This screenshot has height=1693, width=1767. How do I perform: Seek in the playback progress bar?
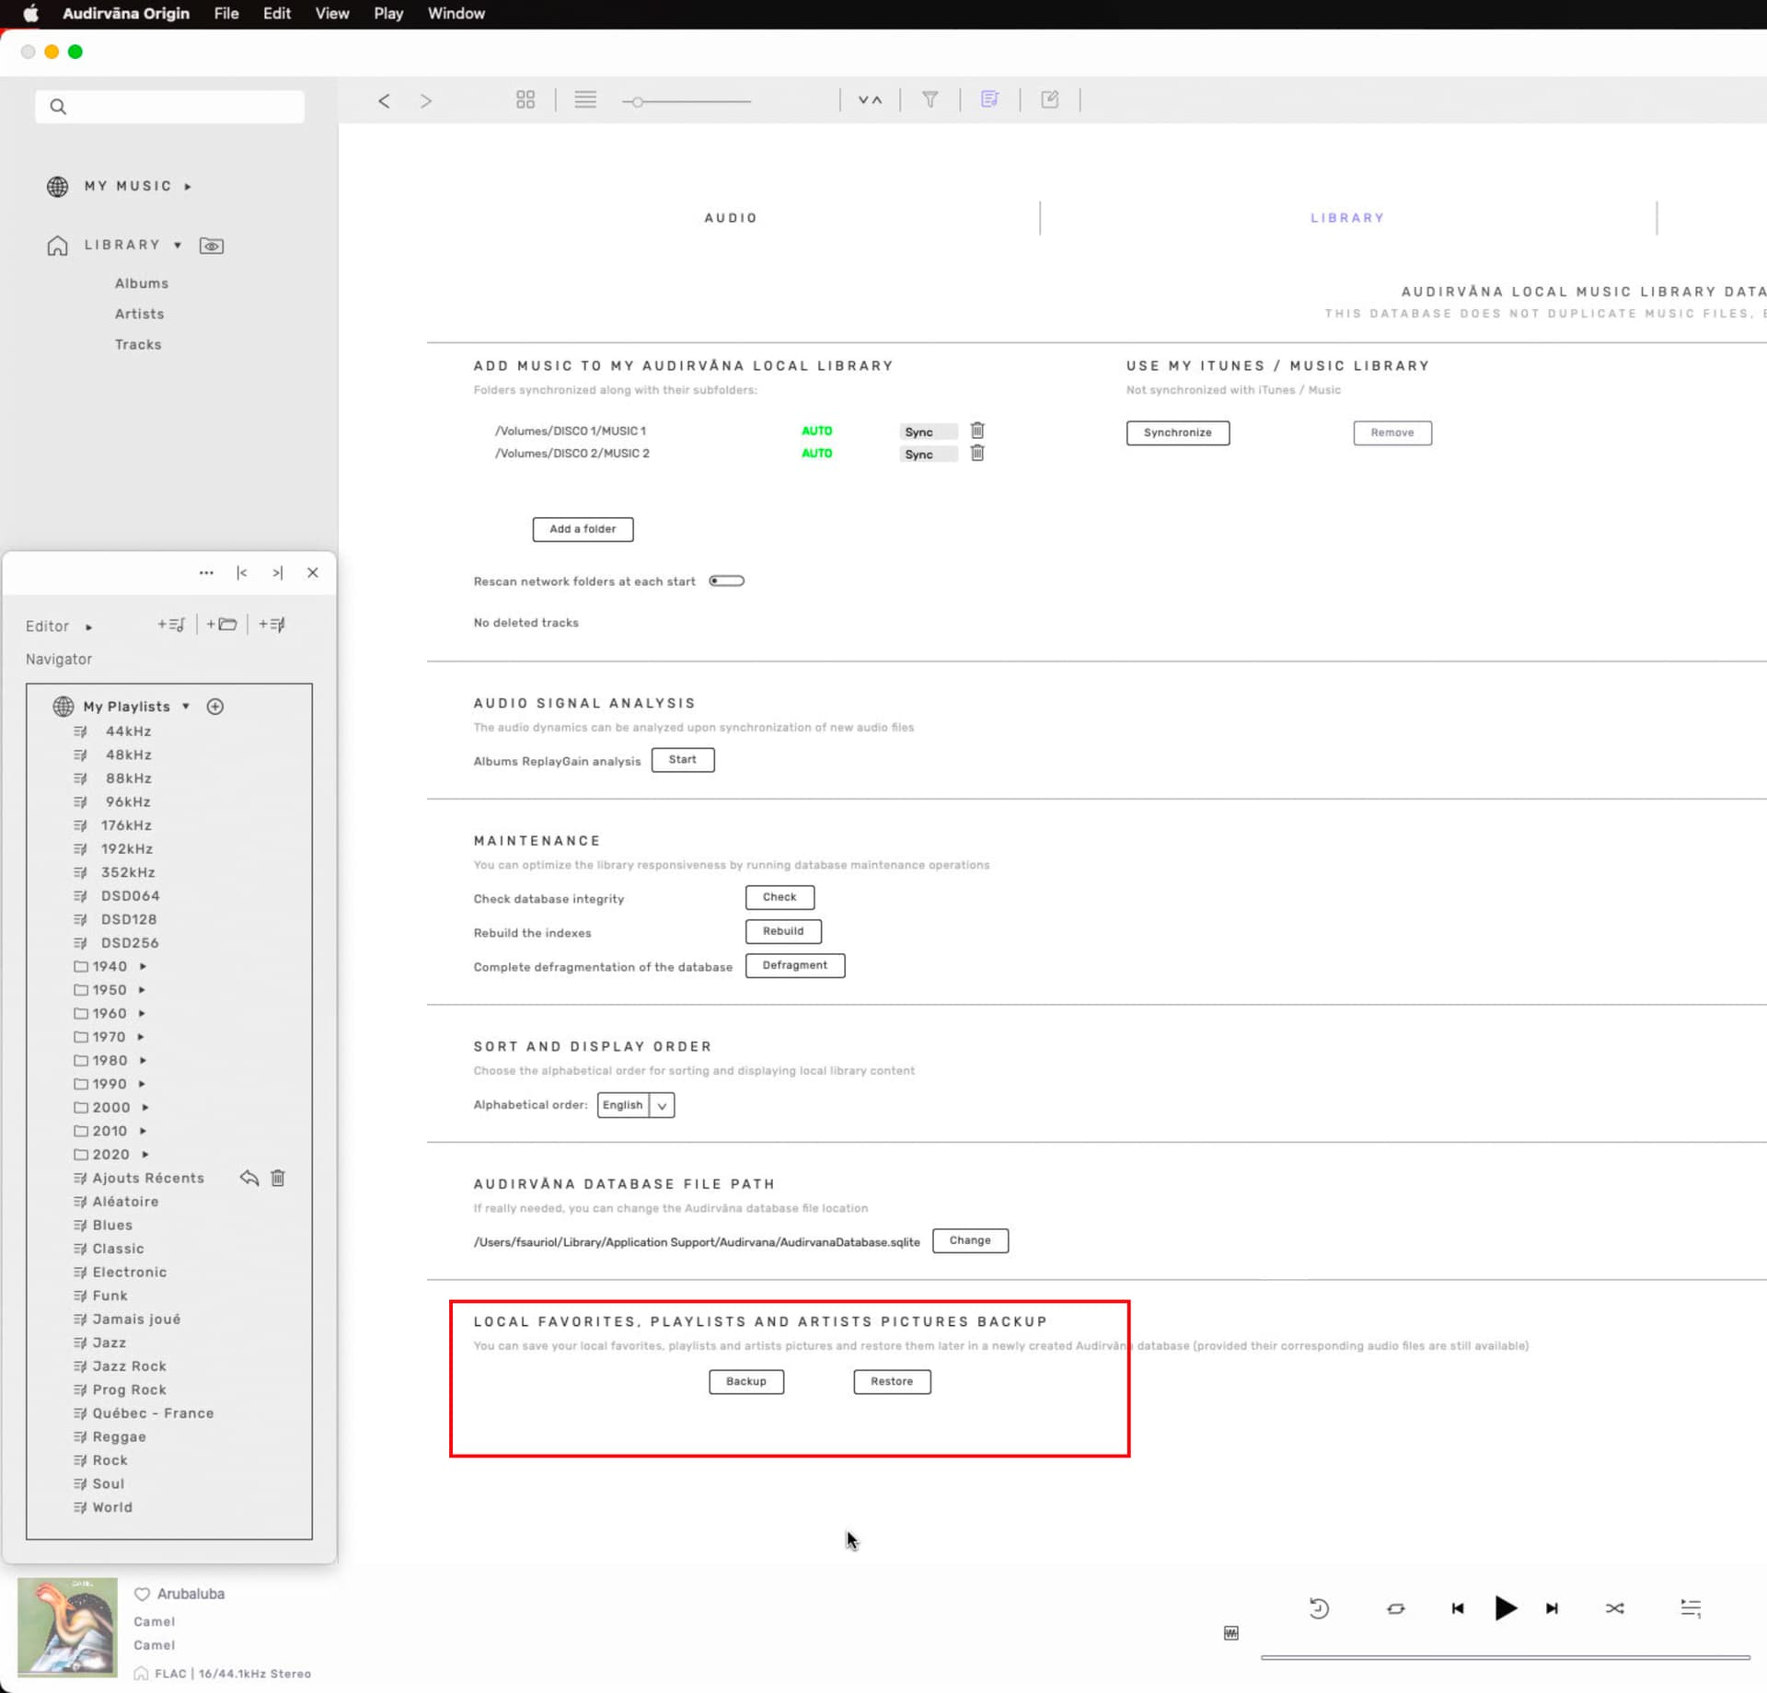1506,1657
